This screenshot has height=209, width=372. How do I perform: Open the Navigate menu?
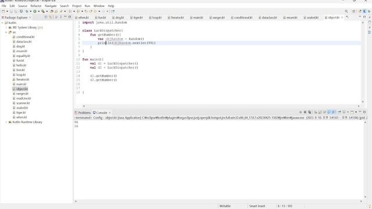[51, 6]
